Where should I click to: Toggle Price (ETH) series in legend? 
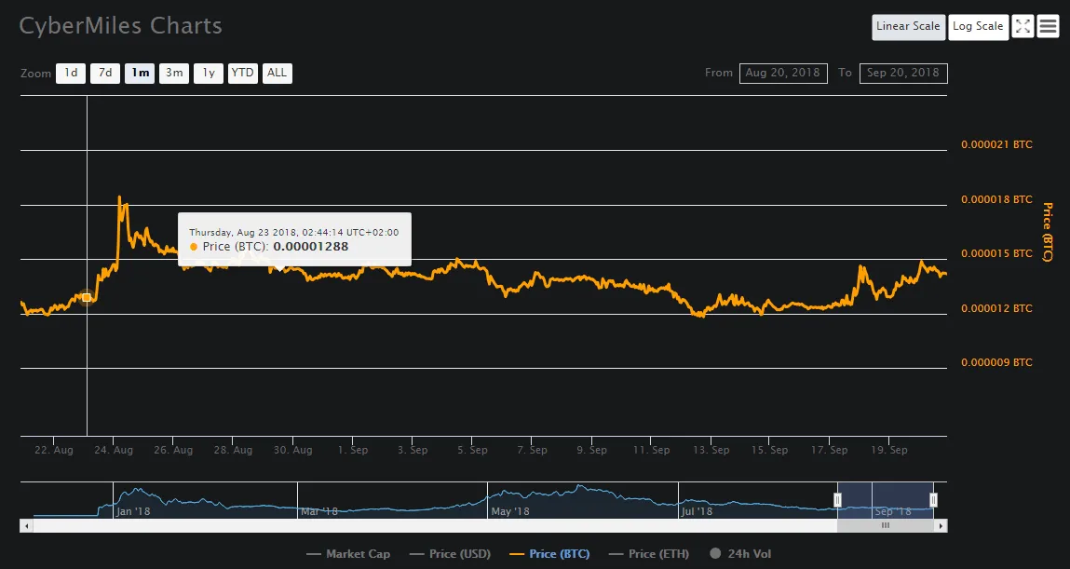click(649, 554)
